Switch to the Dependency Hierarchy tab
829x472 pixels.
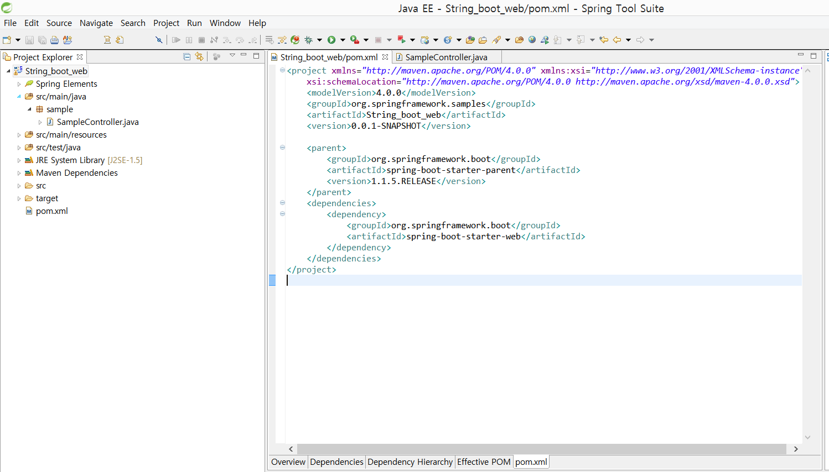pyautogui.click(x=410, y=462)
